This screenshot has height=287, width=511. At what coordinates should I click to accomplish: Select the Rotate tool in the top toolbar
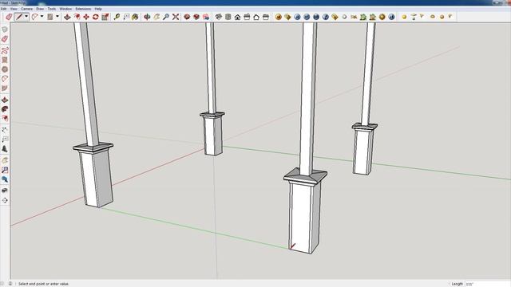tap(96, 17)
